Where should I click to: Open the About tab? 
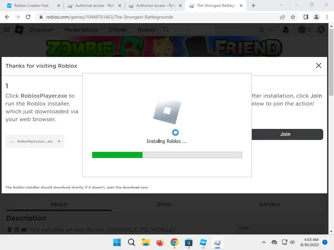(x=59, y=204)
